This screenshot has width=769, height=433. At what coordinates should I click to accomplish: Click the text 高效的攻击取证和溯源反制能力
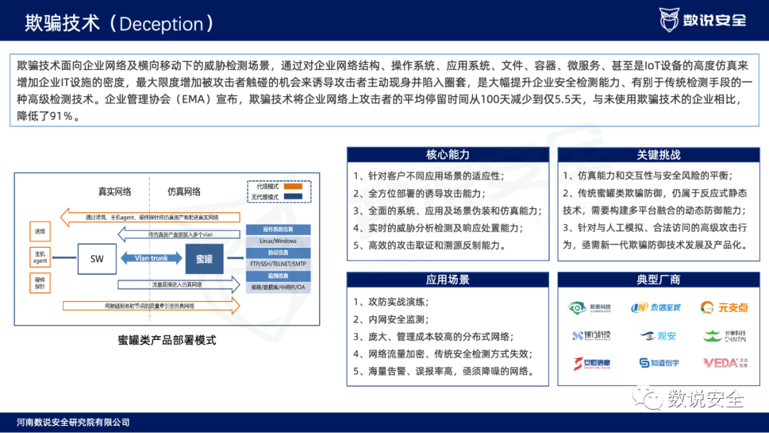[434, 245]
